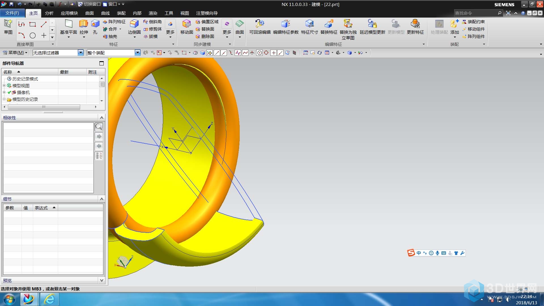Open the 菜单(M) dropdown
This screenshot has height=306, width=544.
click(x=15, y=53)
